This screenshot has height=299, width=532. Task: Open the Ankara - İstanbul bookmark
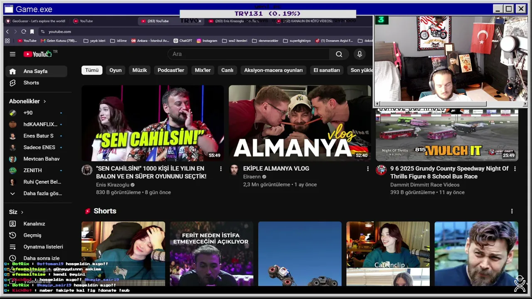[150, 41]
